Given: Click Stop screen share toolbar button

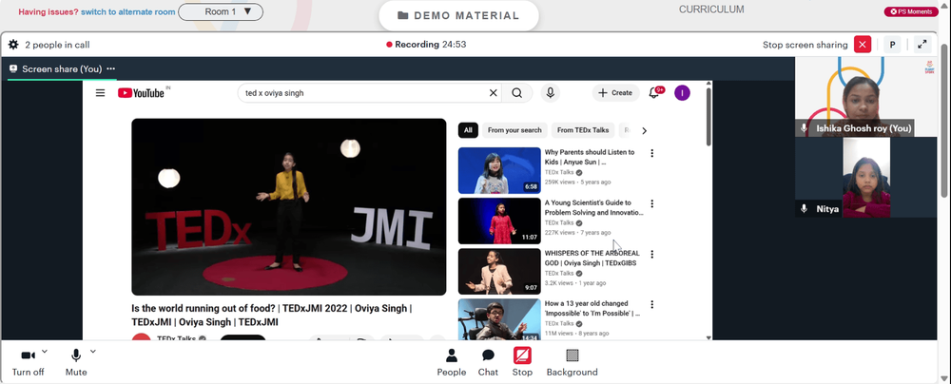Looking at the screenshot, I should [522, 363].
